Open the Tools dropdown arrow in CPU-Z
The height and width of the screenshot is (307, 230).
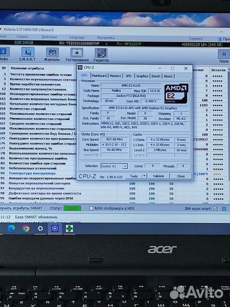pyautogui.click(x=144, y=176)
